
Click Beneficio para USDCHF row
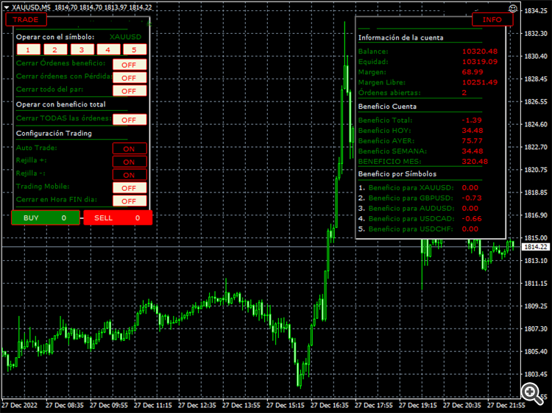coord(419,229)
